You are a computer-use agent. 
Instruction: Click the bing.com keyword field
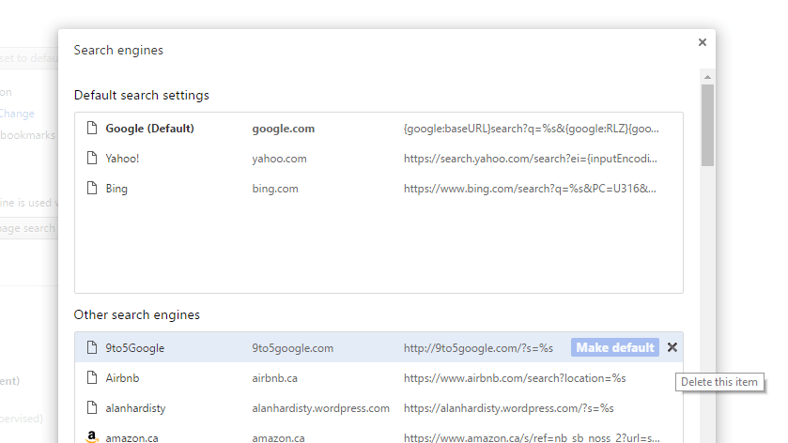click(275, 189)
